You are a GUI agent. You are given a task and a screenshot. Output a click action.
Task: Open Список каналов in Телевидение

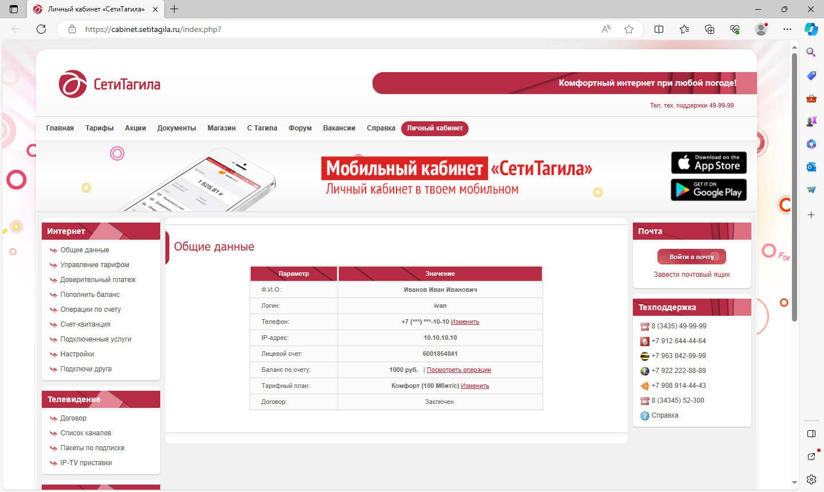[x=86, y=433]
